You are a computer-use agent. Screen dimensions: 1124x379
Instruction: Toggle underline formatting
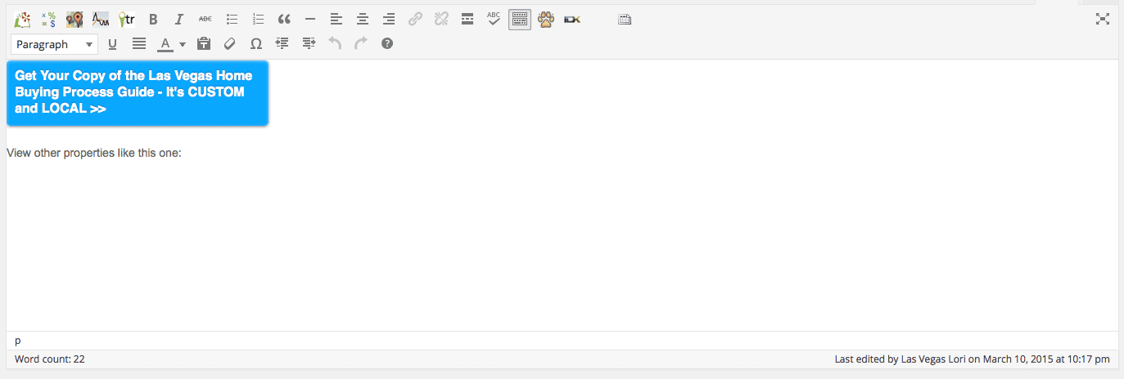coord(112,44)
